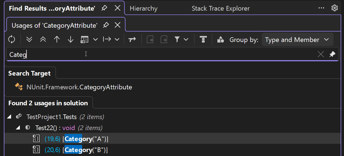Collapse the TestProject1.Tests tree node
The width and height of the screenshot is (344, 156).
pyautogui.click(x=9, y=117)
